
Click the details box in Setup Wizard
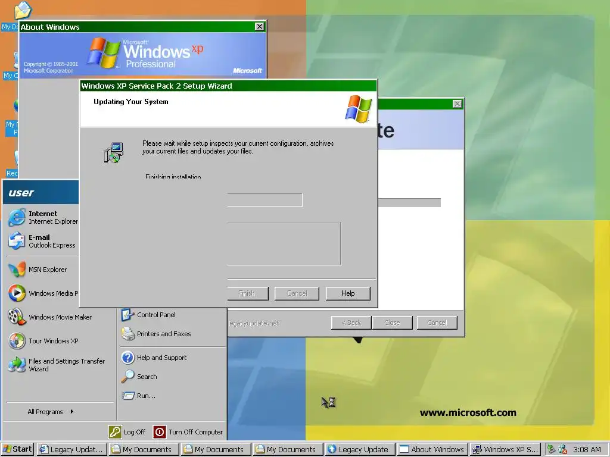(284, 244)
